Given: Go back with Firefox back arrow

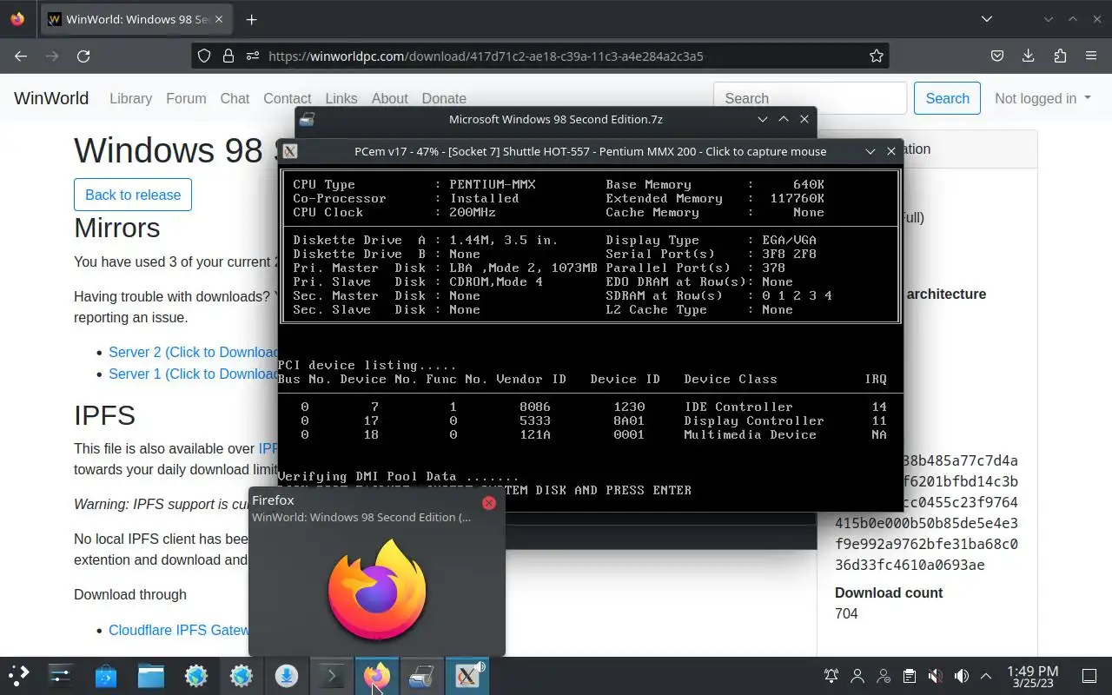Looking at the screenshot, I should tap(21, 56).
